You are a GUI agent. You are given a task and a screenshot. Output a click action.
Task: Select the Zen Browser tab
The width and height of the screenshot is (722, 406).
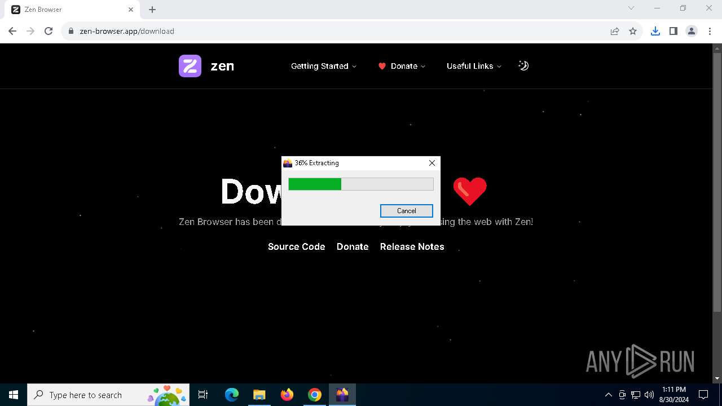(x=72, y=10)
